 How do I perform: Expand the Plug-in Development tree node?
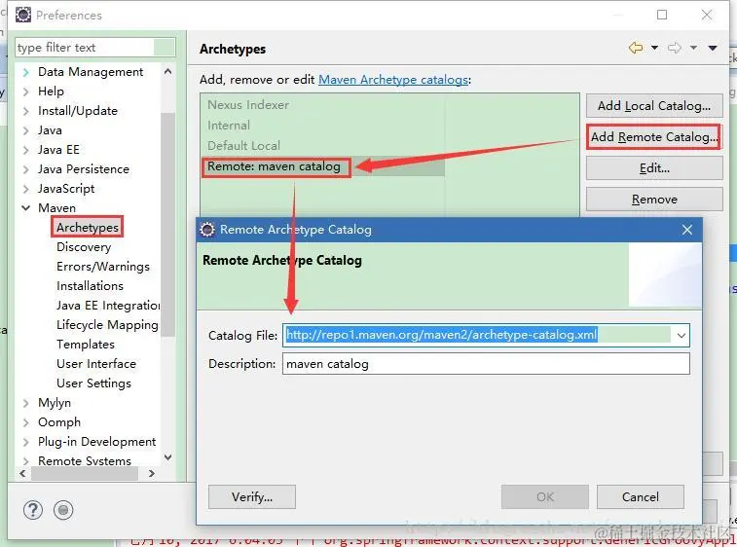tap(26, 442)
